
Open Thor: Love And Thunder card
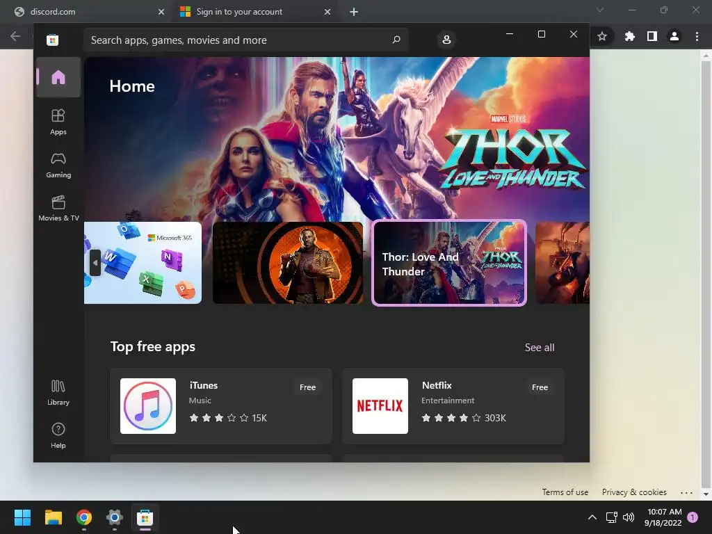click(449, 262)
